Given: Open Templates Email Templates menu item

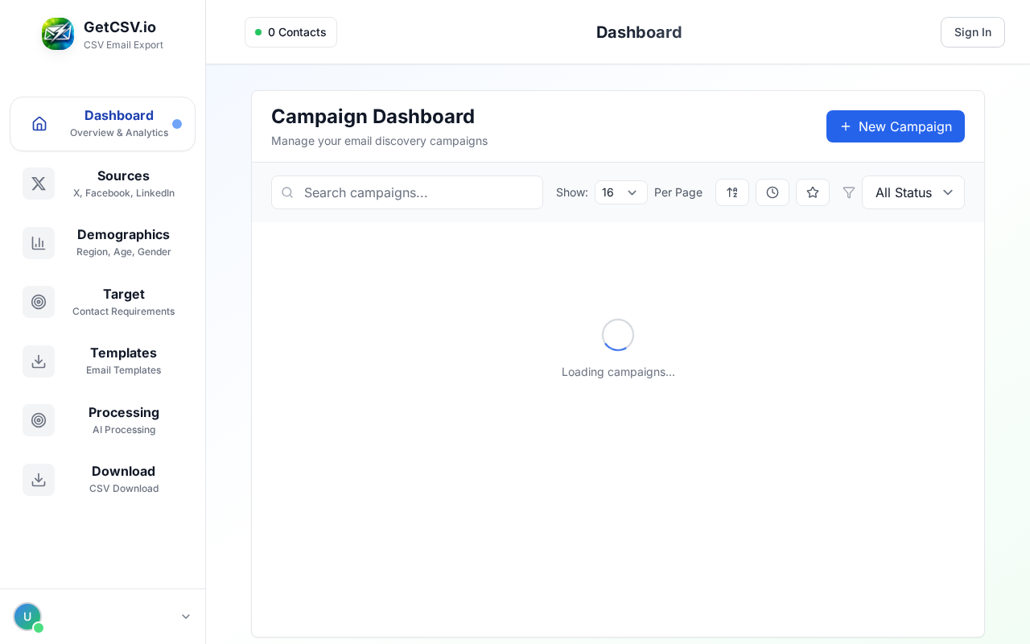Looking at the screenshot, I should click(x=103, y=361).
